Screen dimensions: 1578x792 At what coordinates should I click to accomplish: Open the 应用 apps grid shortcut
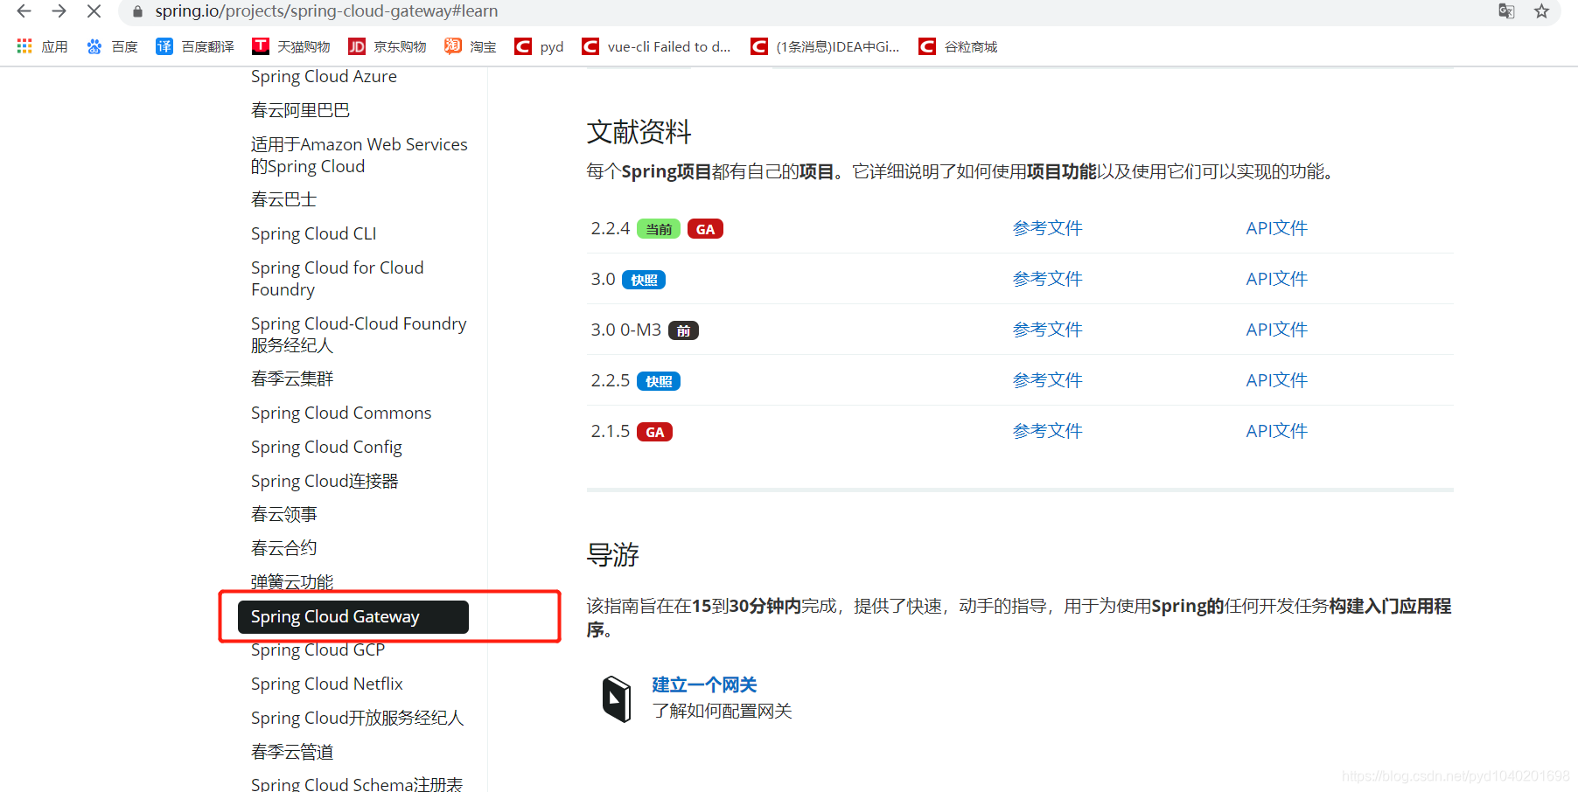tap(42, 46)
